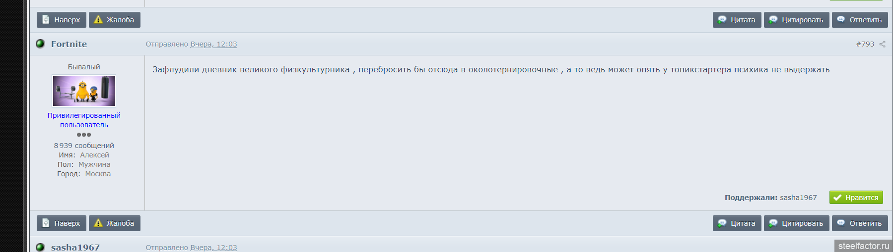Click sasha1967 in the Поддержали list
Viewport: 893px width, 252px height.
pos(798,198)
